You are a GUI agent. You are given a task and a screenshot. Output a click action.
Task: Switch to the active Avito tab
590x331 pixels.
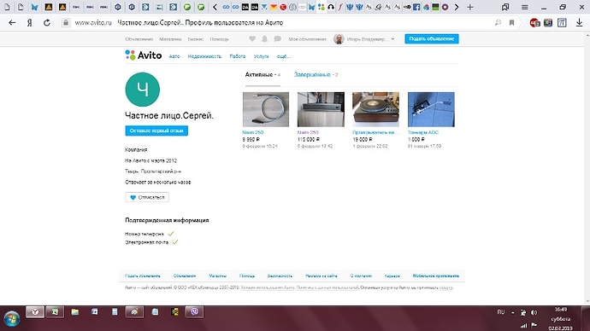click(321, 7)
